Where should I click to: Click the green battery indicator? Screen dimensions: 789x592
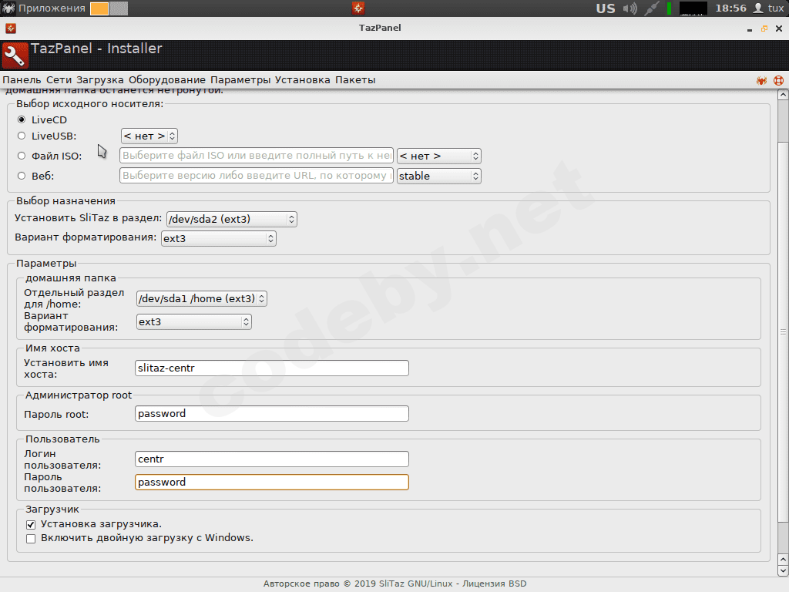click(x=670, y=8)
